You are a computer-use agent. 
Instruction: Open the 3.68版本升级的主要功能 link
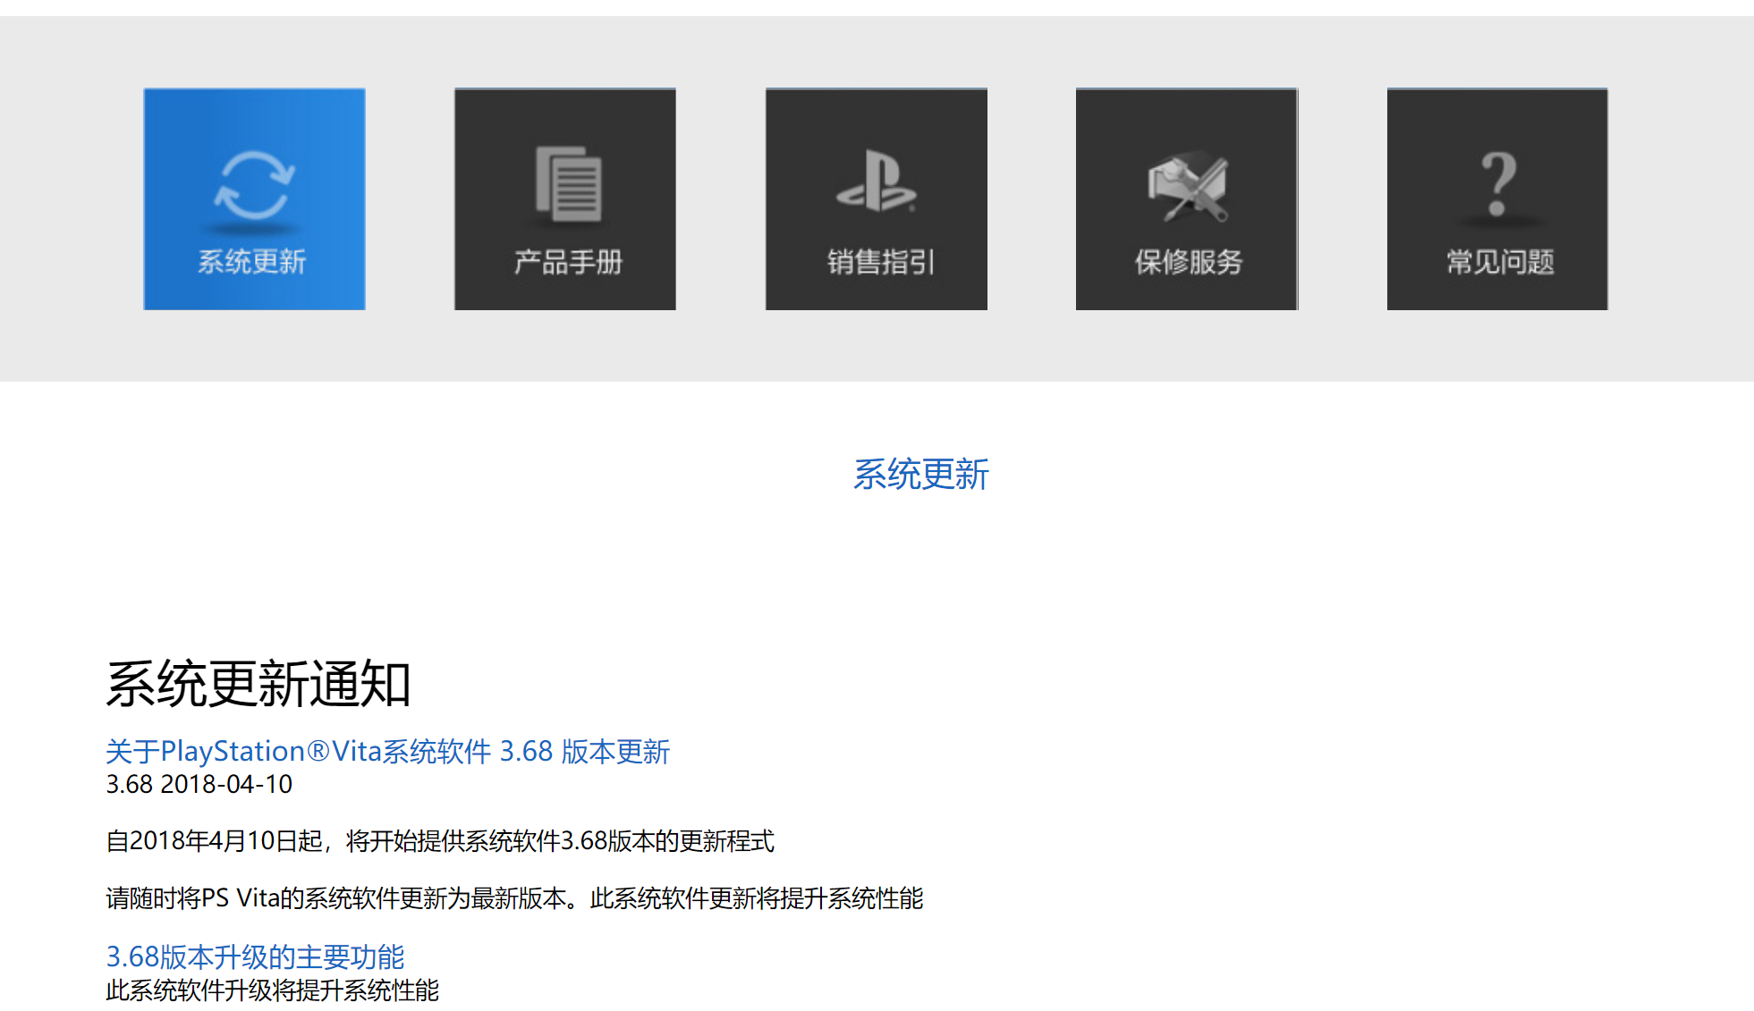pos(255,956)
